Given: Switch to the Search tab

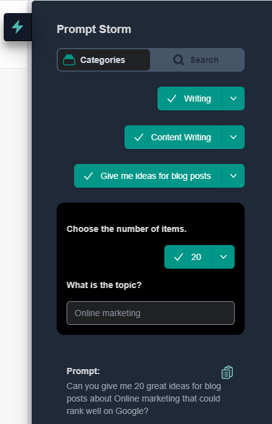Looking at the screenshot, I should point(197,60).
